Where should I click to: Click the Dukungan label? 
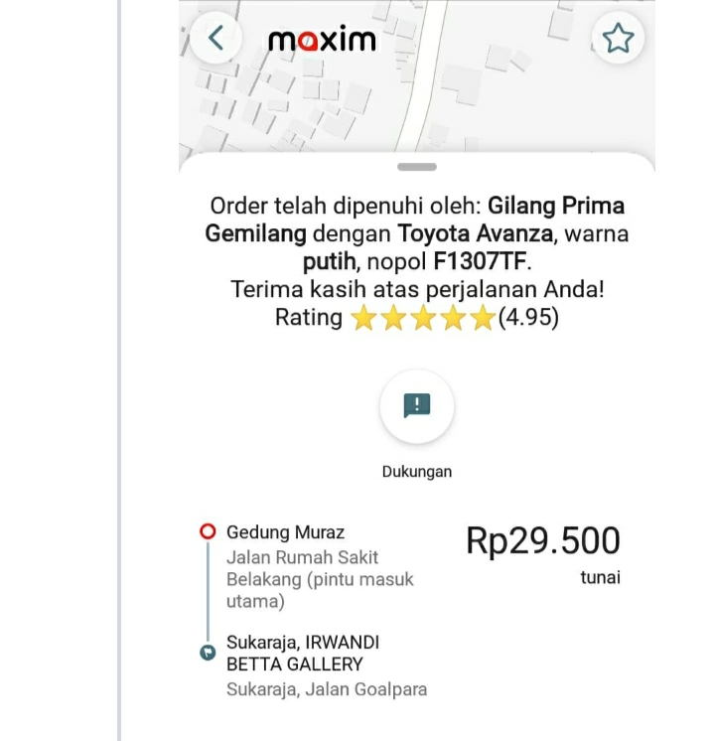pos(417,472)
